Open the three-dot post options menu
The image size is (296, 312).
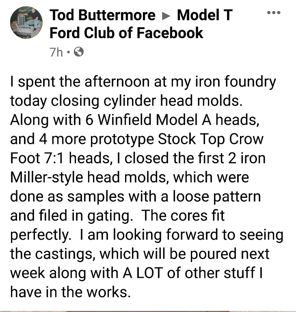pyautogui.click(x=274, y=13)
